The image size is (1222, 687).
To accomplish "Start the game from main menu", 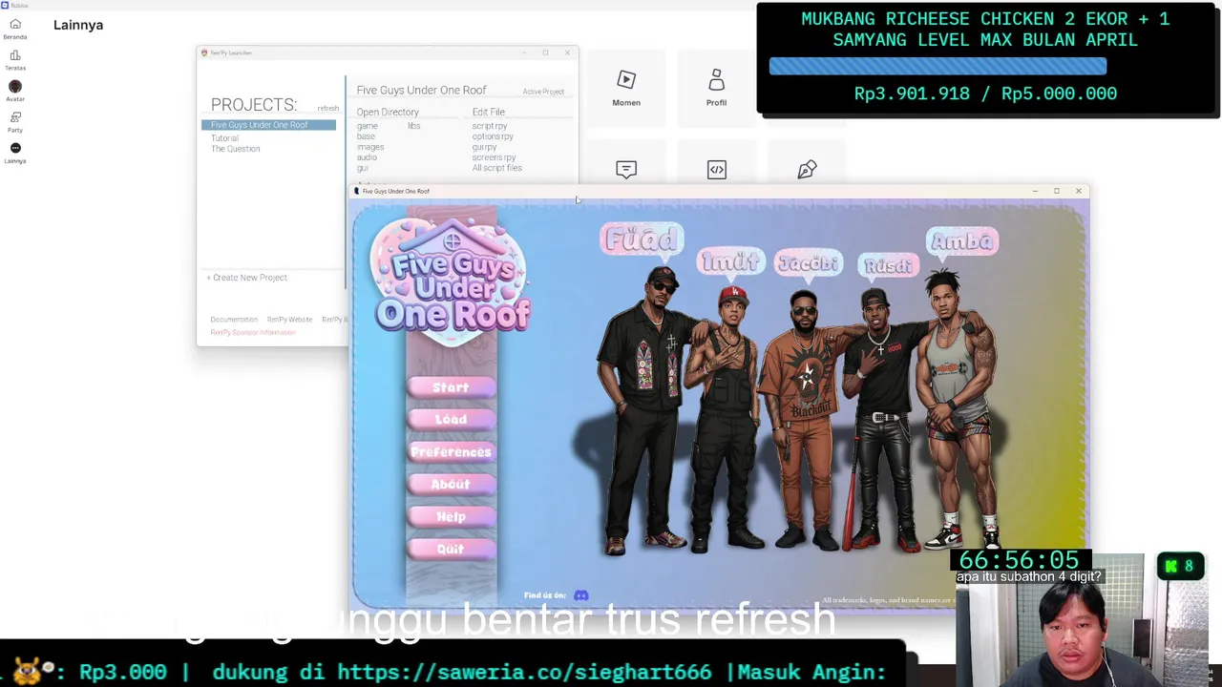I will 451,387.
